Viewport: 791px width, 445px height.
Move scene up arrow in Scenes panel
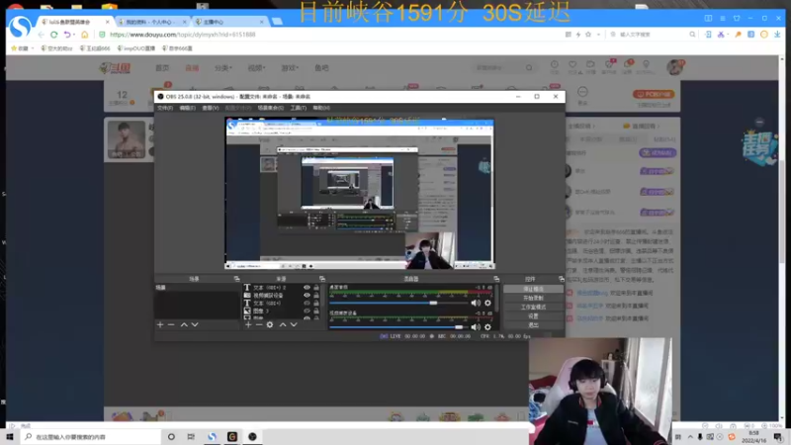coord(184,325)
